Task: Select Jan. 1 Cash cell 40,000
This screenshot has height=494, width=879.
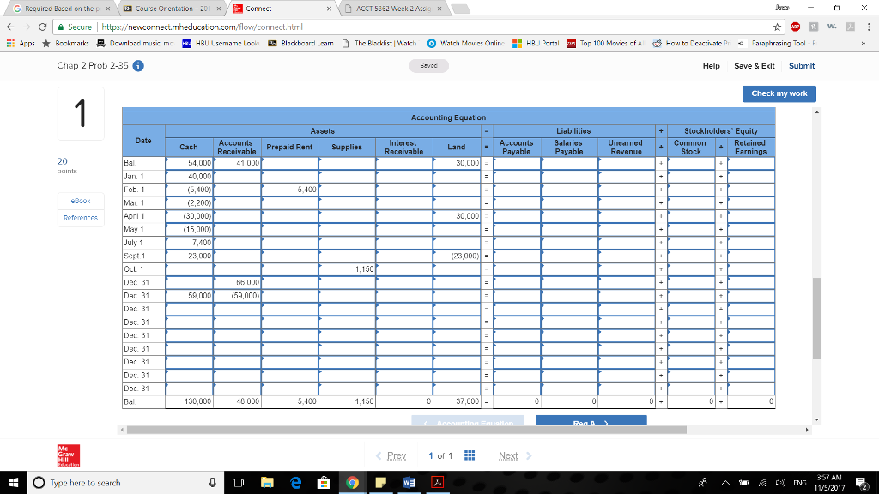Action: coord(189,177)
